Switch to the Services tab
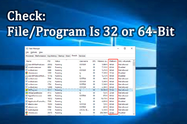 pos(82,56)
